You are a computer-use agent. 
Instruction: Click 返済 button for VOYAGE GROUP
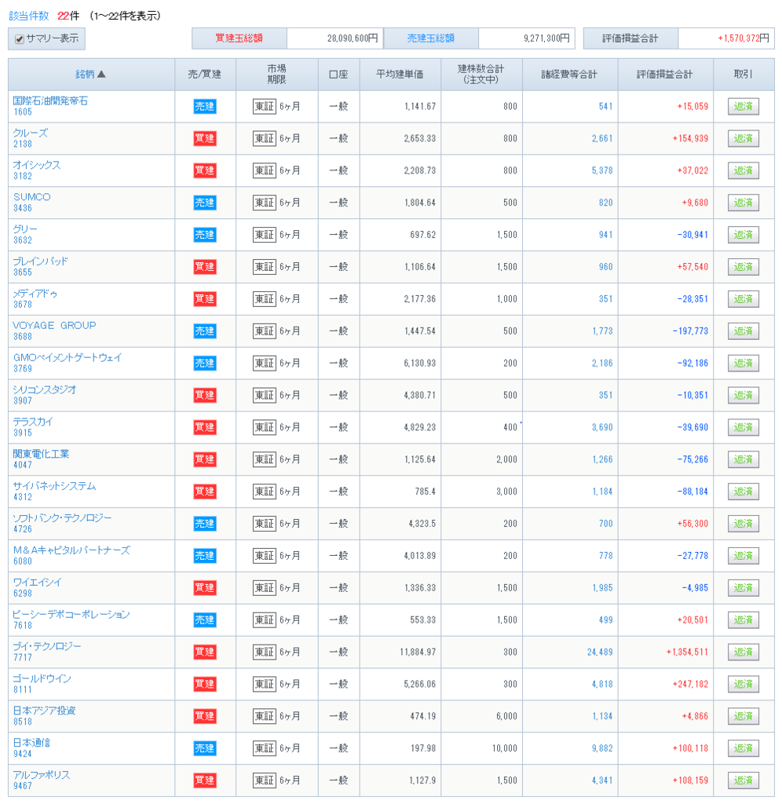pos(743,331)
